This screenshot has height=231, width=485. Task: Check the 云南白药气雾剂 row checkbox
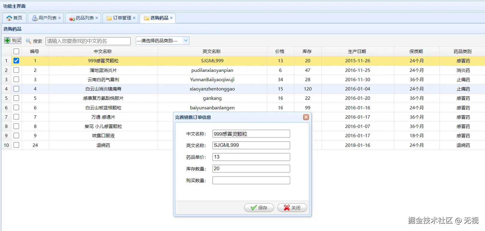(16, 79)
